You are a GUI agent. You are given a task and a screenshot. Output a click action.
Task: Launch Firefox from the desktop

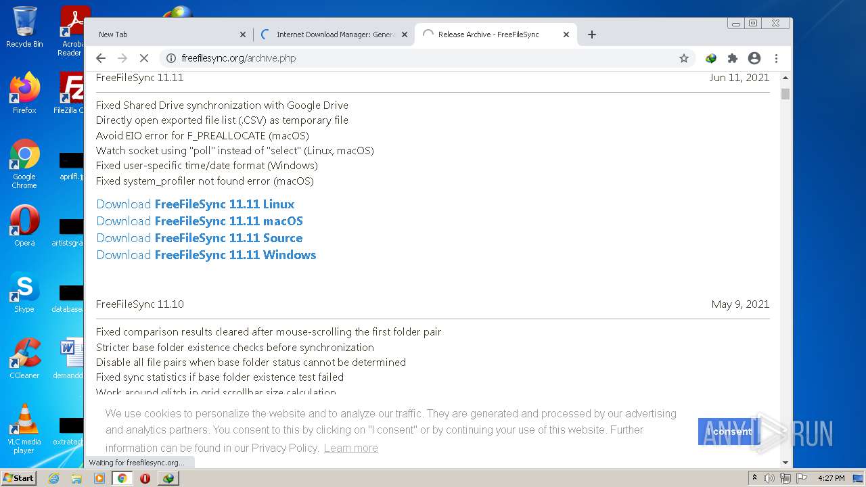click(24, 93)
